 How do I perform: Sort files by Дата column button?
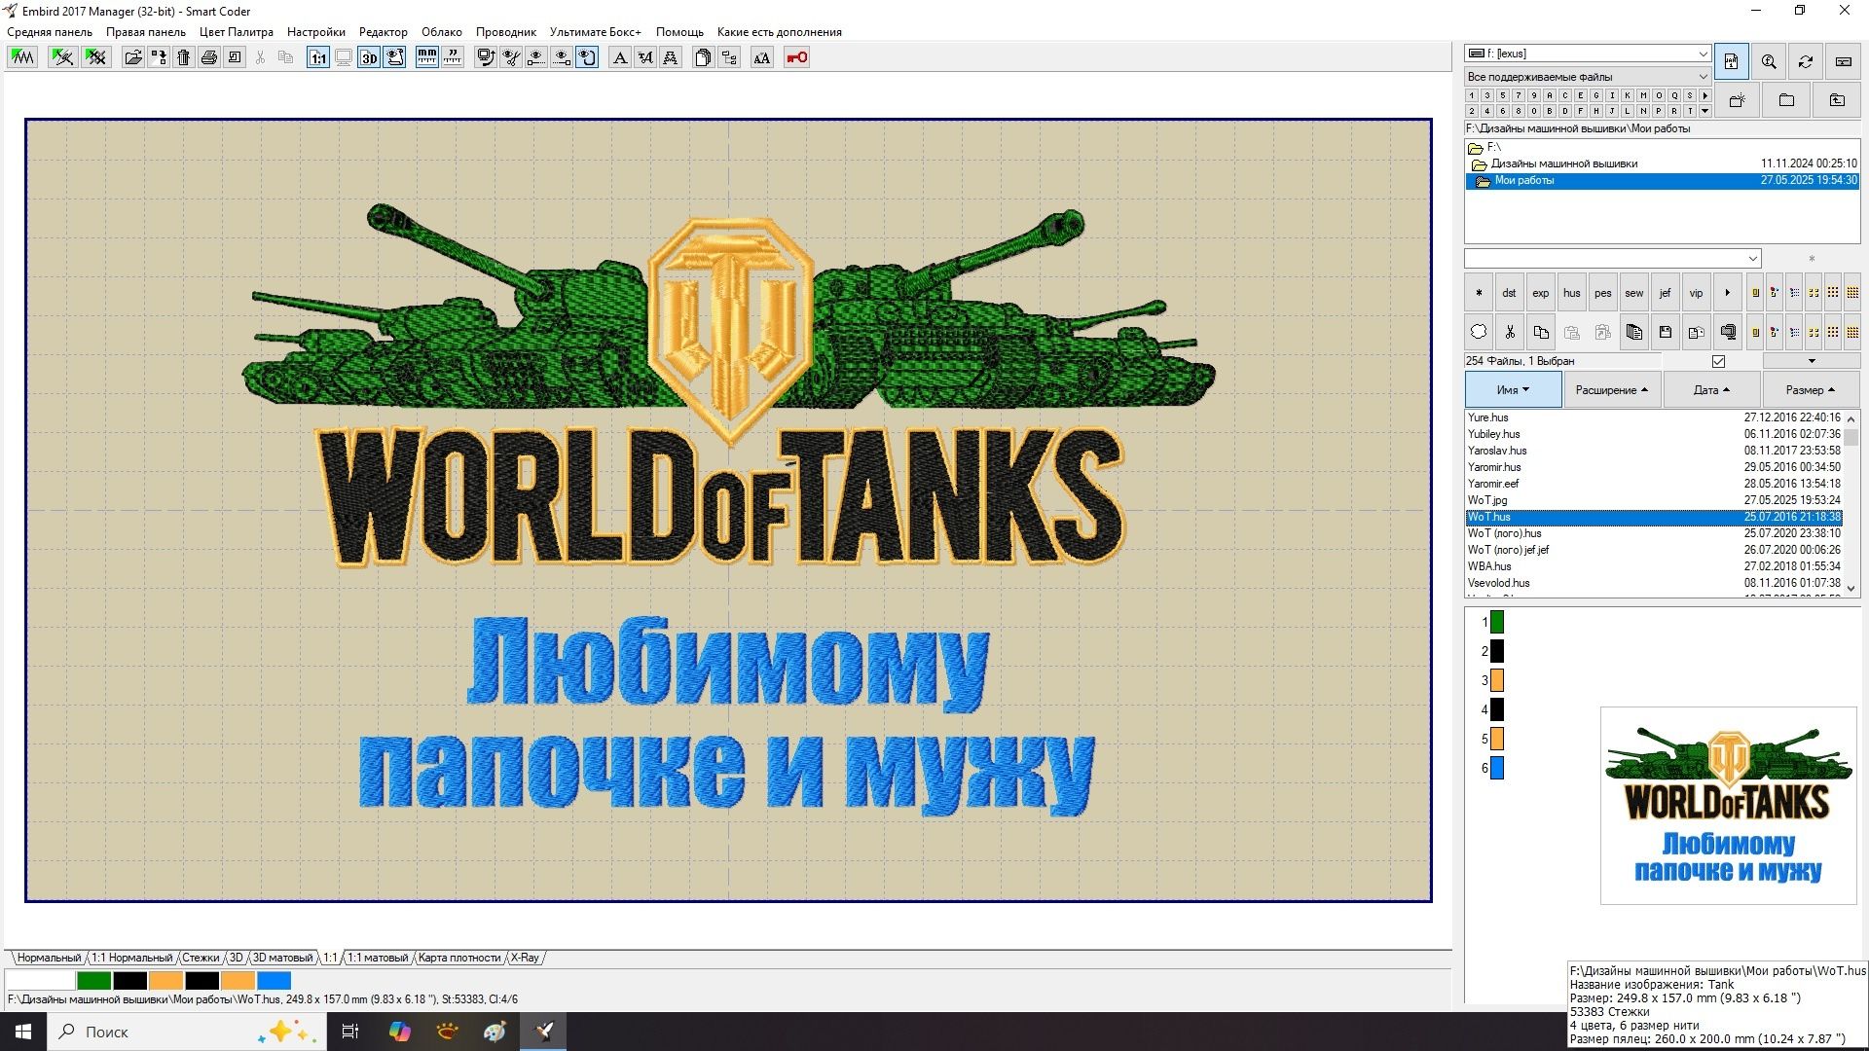(1711, 389)
